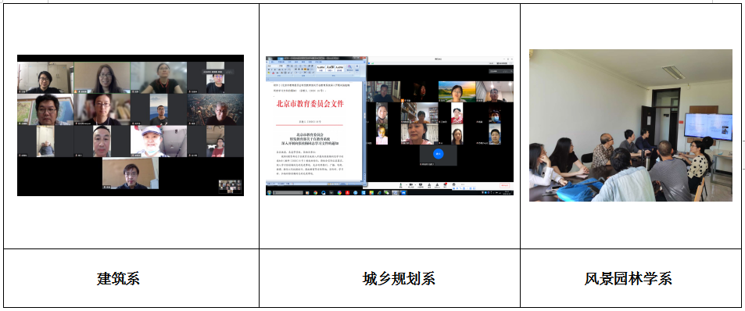745x311 pixels.
Task: Click the wall-mounted display in the room photo
Action: [x=708, y=127]
